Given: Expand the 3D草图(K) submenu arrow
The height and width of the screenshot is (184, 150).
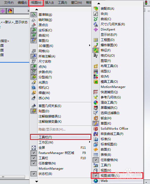Looking at the screenshot, I should tap(89, 45).
